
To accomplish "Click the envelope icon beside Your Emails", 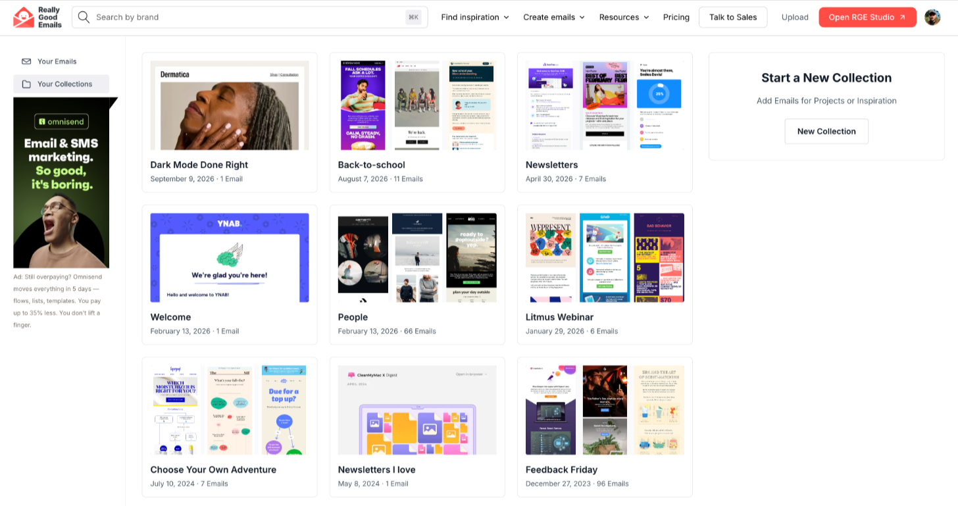I will pos(26,61).
